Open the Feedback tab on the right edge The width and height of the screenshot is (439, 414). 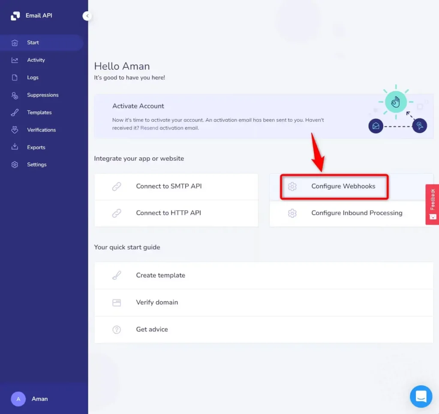click(x=432, y=204)
